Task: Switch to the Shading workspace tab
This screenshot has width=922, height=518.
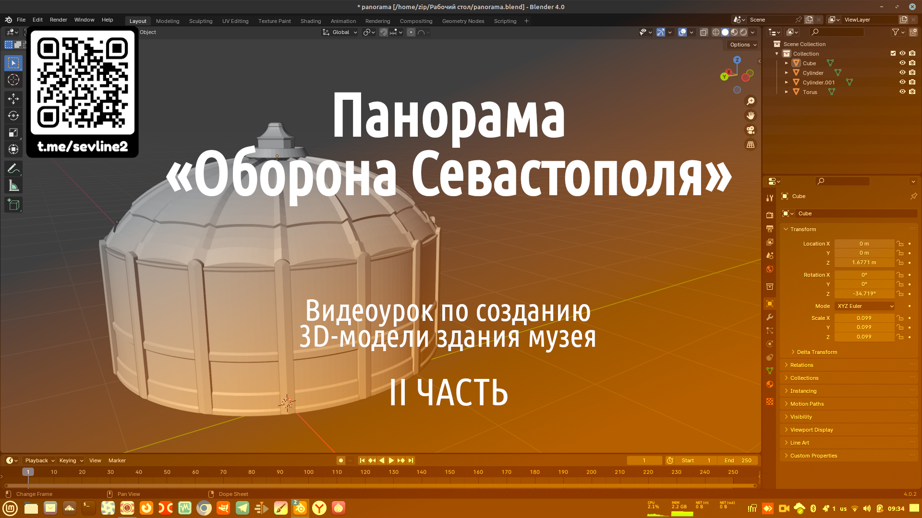Action: (x=310, y=21)
